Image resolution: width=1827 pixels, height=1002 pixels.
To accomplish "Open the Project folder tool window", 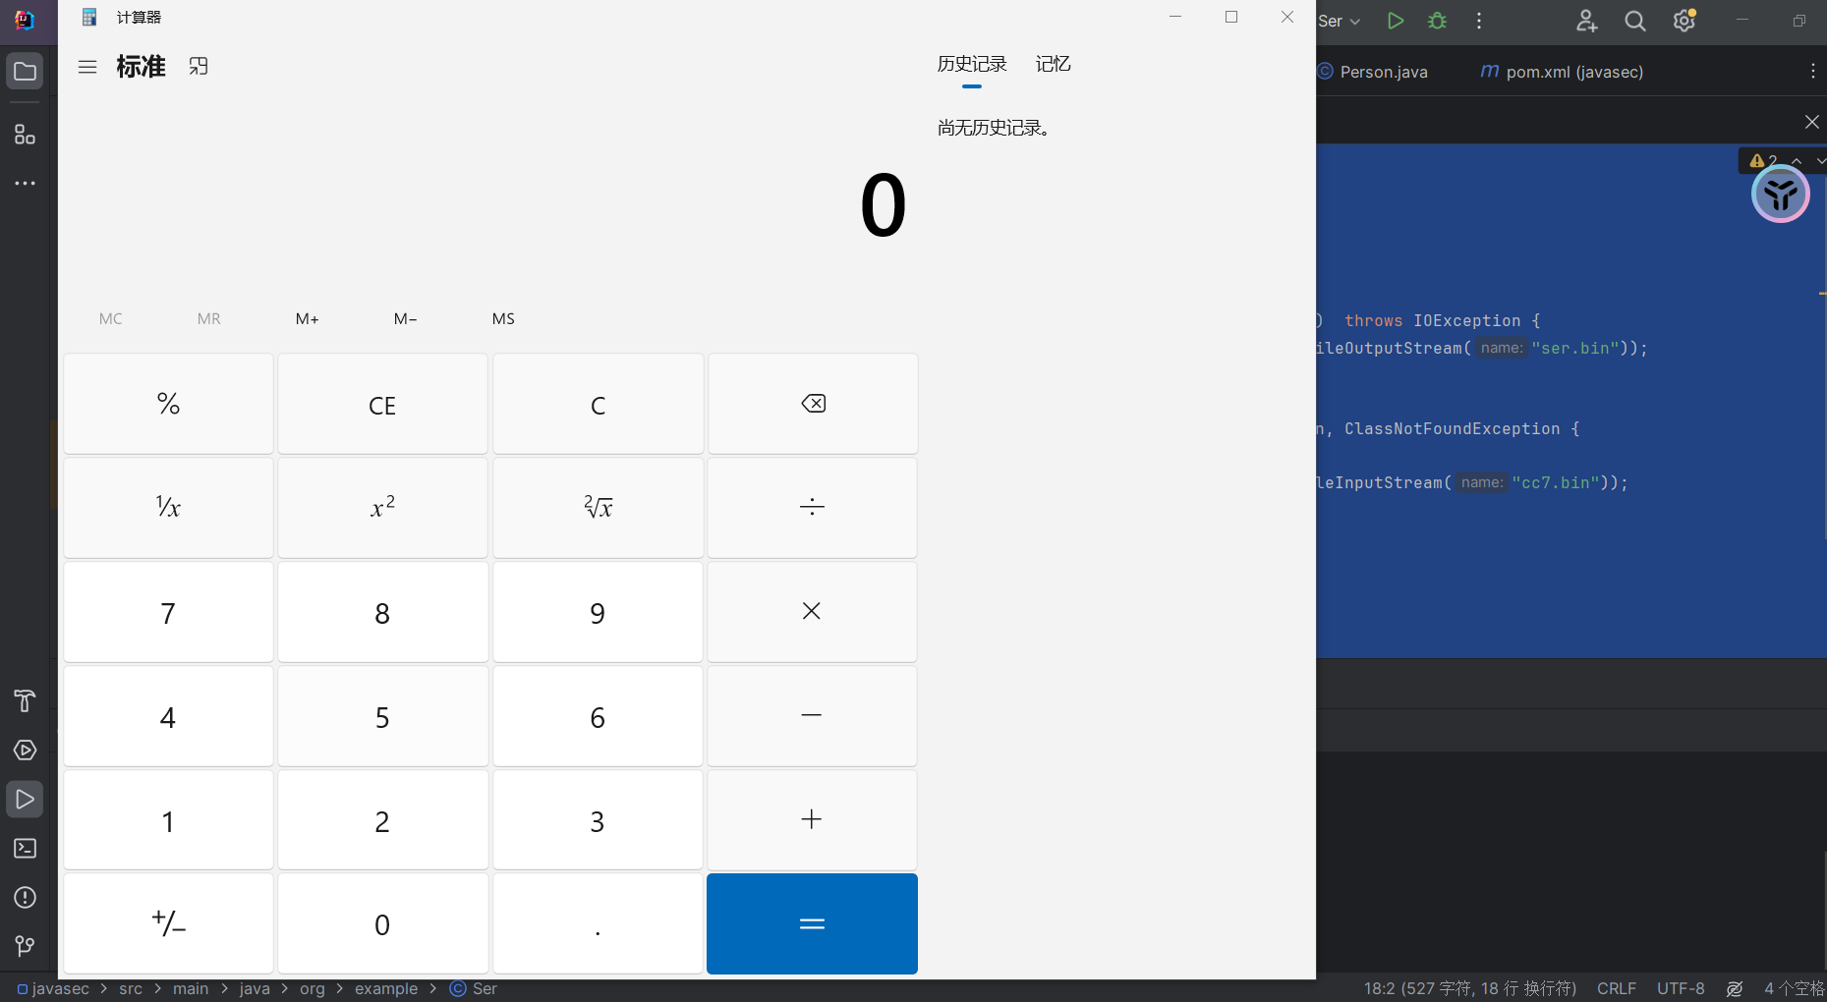I will pos(25,72).
